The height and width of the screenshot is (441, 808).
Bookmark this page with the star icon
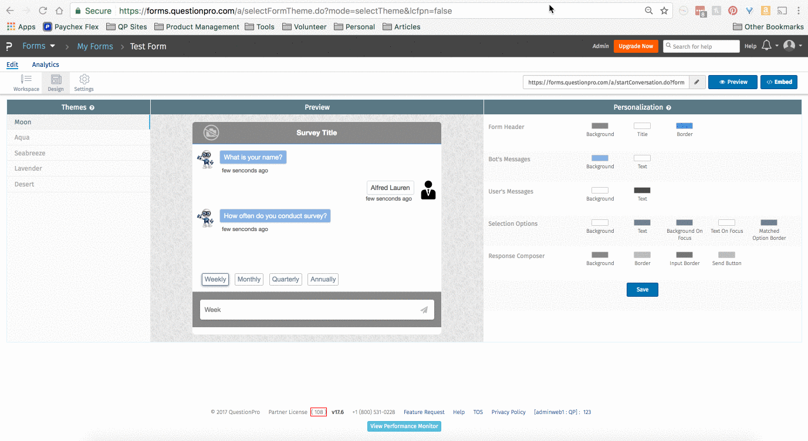pos(664,11)
